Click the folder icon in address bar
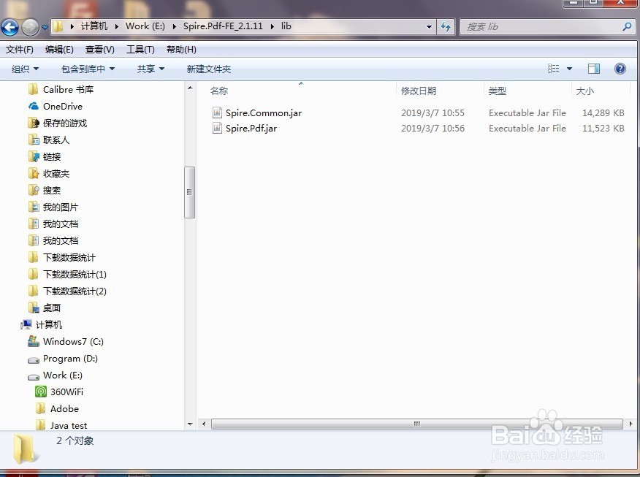The height and width of the screenshot is (477, 640). click(x=58, y=26)
